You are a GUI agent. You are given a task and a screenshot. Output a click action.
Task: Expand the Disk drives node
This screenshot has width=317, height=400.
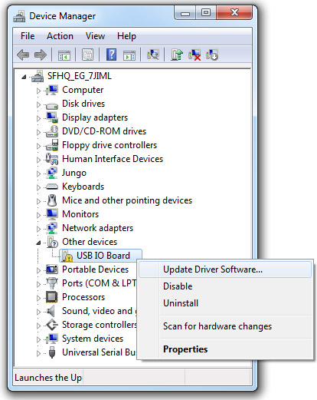38,104
